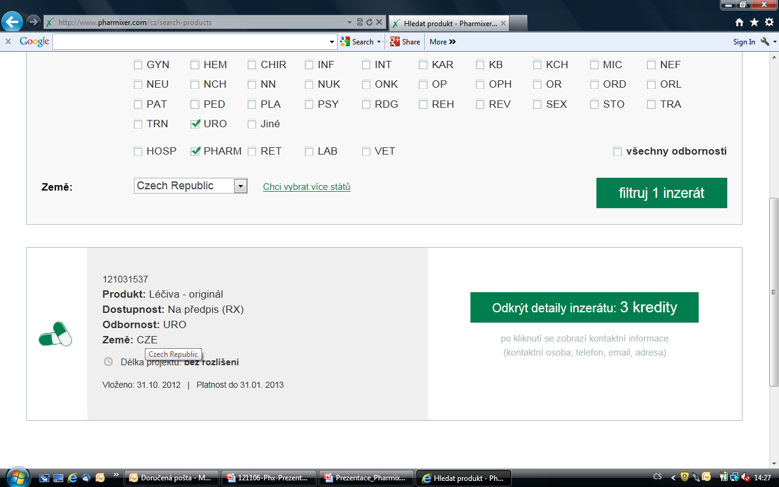The height and width of the screenshot is (487, 779).
Task: Open a new blank browser tab
Action: 518,23
